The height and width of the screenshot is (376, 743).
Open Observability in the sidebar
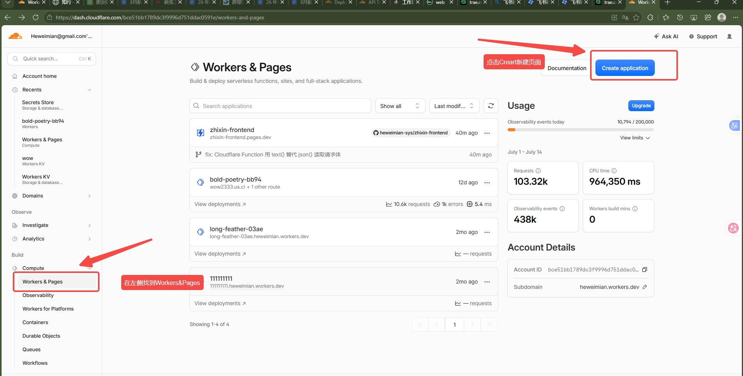pyautogui.click(x=38, y=295)
